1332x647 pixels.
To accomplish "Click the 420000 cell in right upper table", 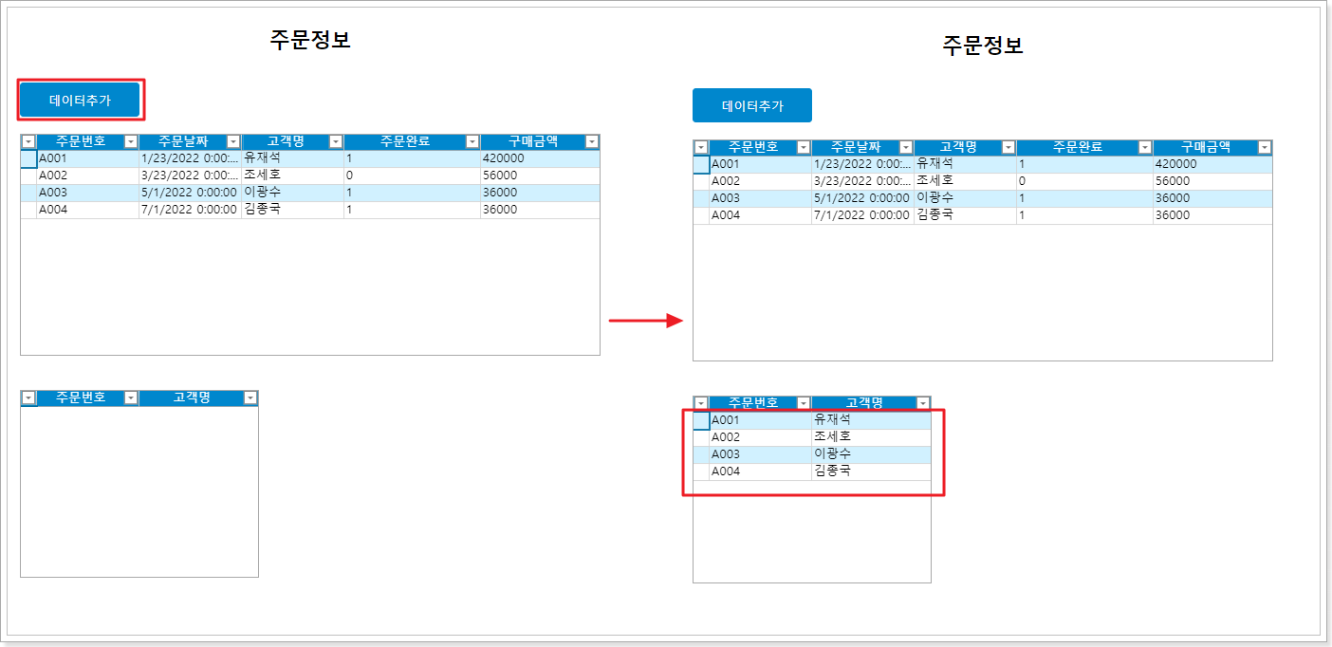I will click(x=1212, y=165).
